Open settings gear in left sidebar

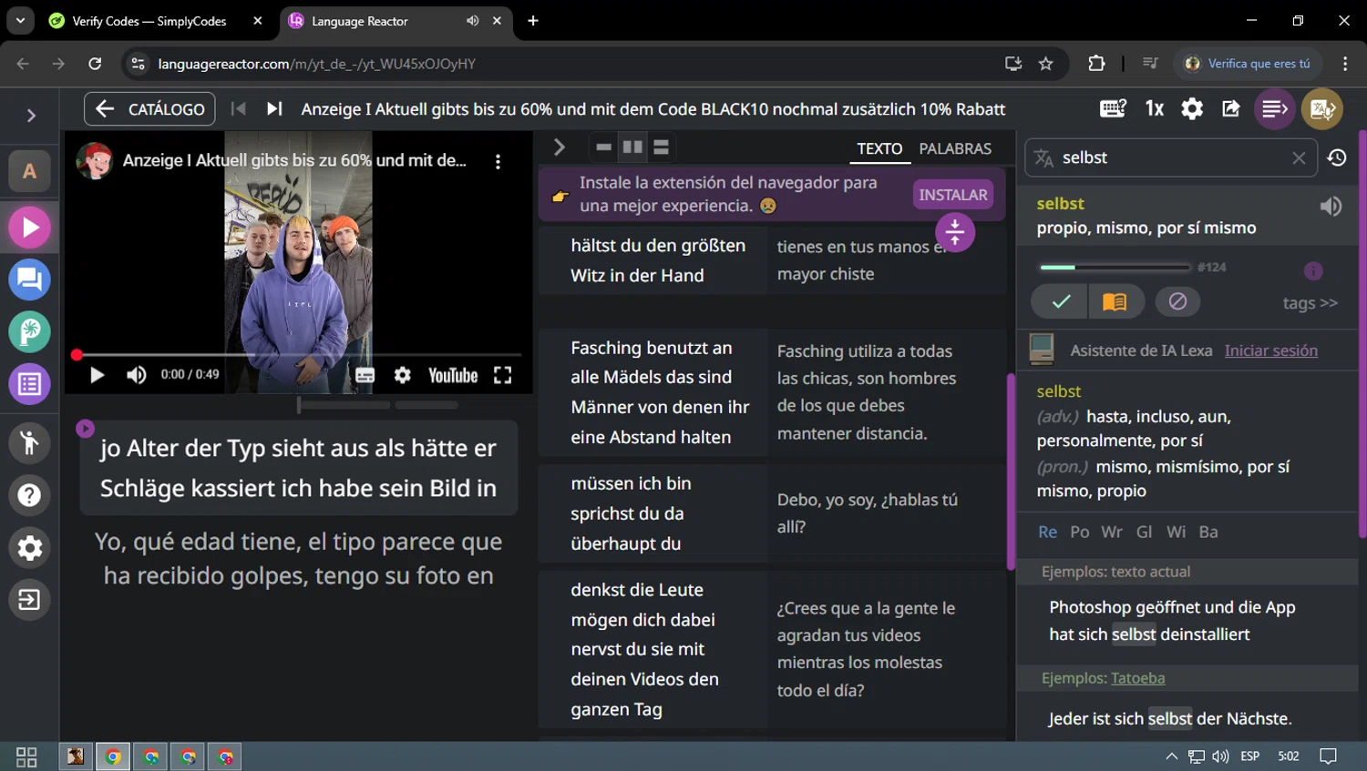29,547
